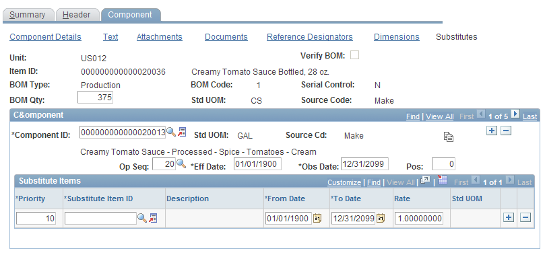Add substitute item row with plus button
Screen dimensions: 545x255
509,218
